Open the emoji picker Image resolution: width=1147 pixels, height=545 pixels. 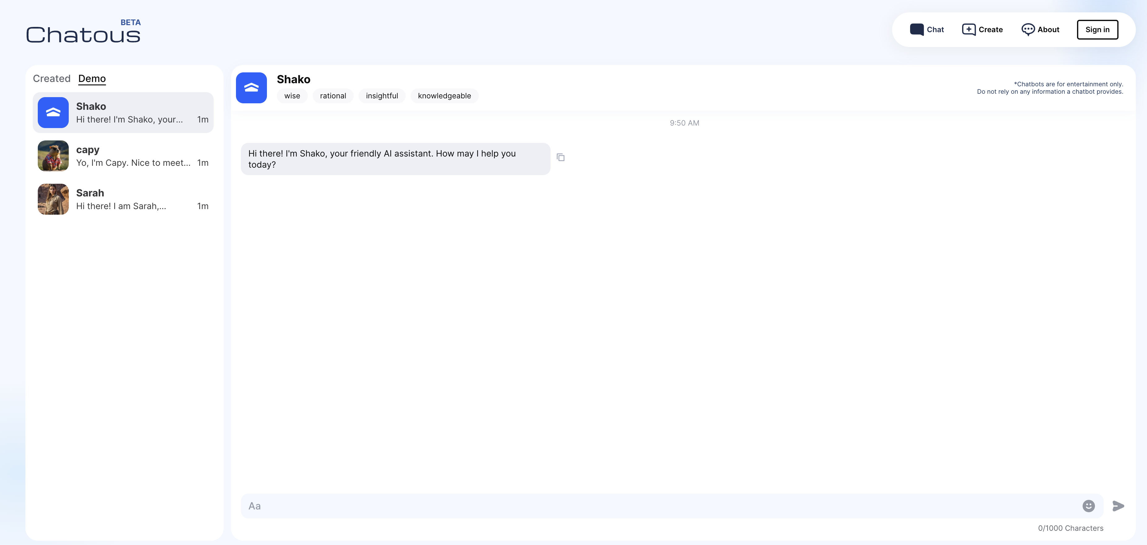pyautogui.click(x=1088, y=506)
